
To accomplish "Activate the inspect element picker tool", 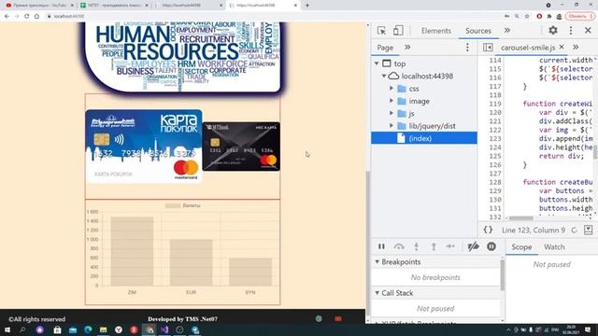I will [381, 31].
